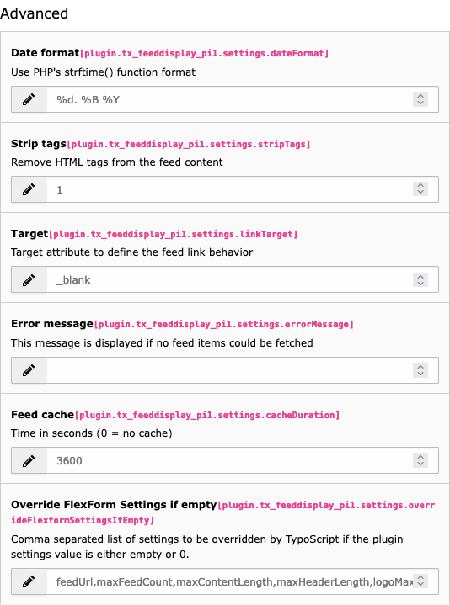This screenshot has width=450, height=605.
Task: Click the settings.cacheDuration TypoScript path label
Action: tap(207, 415)
